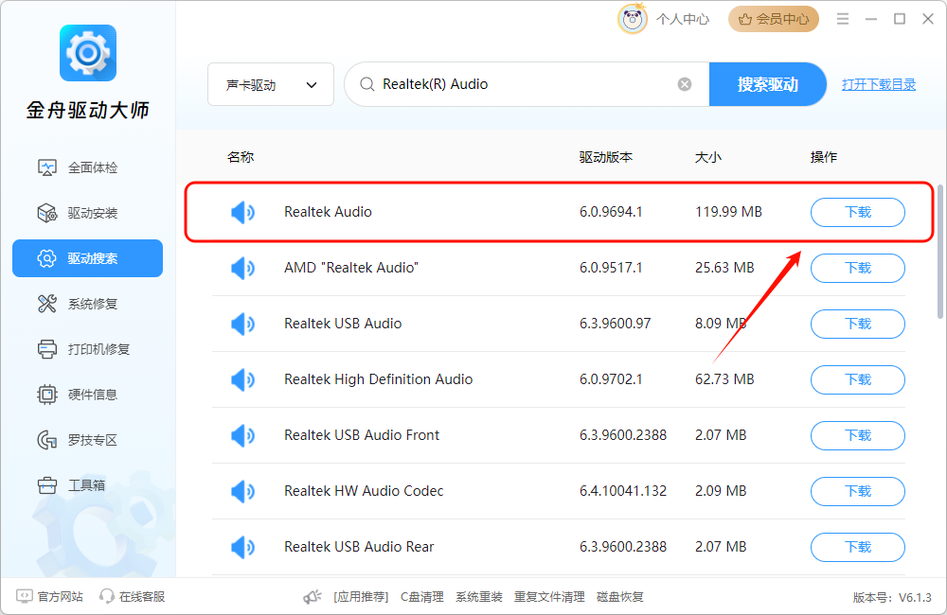This screenshot has width=947, height=615.
Task: Click speaker icon beside Realtek HW Audio Codec
Action: (x=242, y=491)
